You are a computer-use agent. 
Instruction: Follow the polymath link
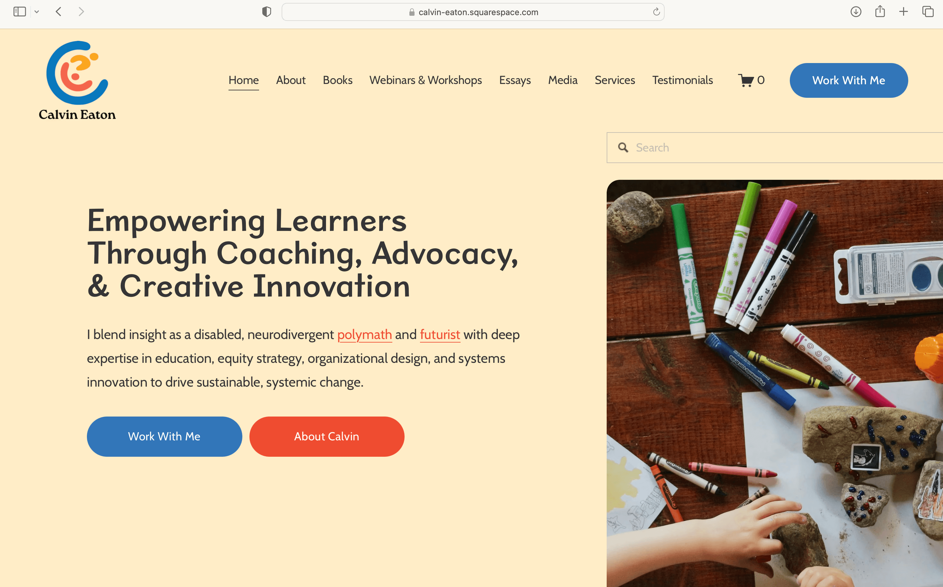[364, 335]
